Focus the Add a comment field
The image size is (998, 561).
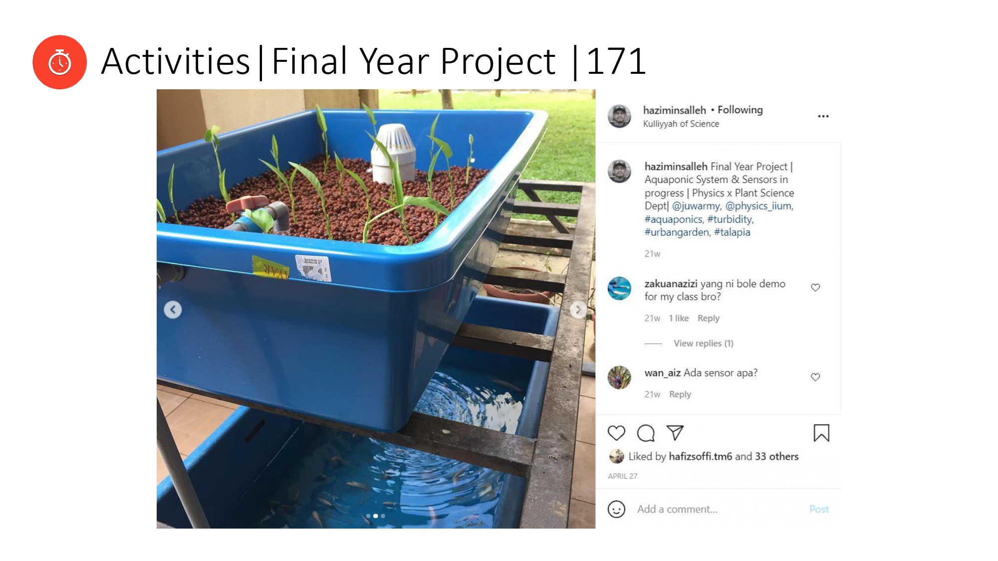click(719, 509)
